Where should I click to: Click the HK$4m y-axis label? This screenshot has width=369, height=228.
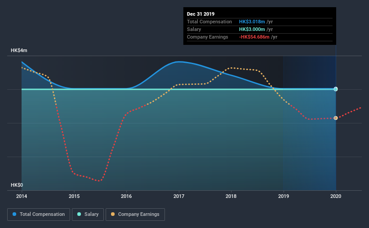point(19,51)
